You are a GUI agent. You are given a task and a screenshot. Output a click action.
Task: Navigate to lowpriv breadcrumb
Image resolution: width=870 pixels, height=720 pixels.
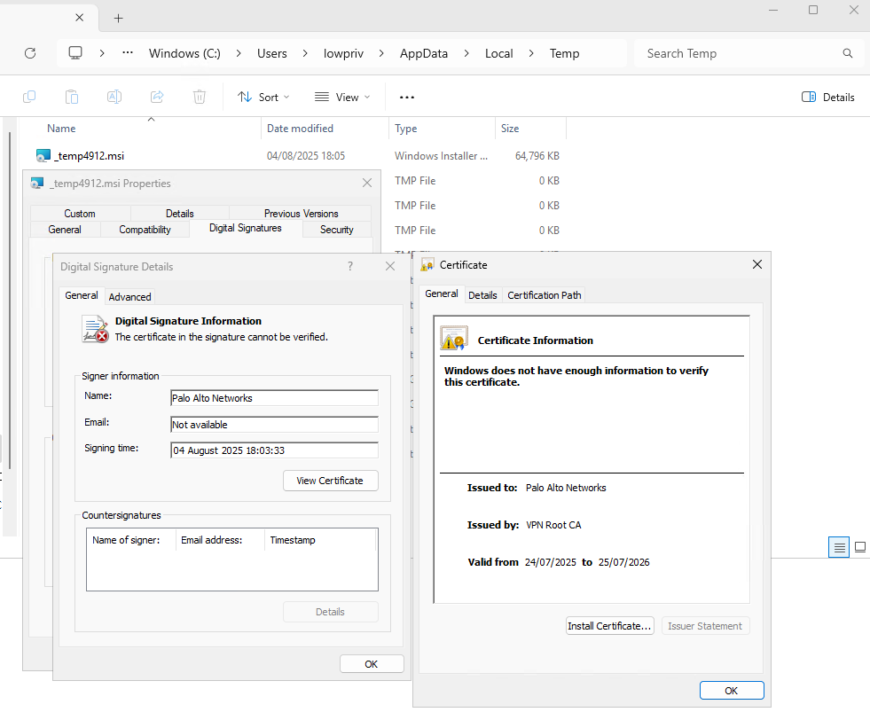coord(343,53)
